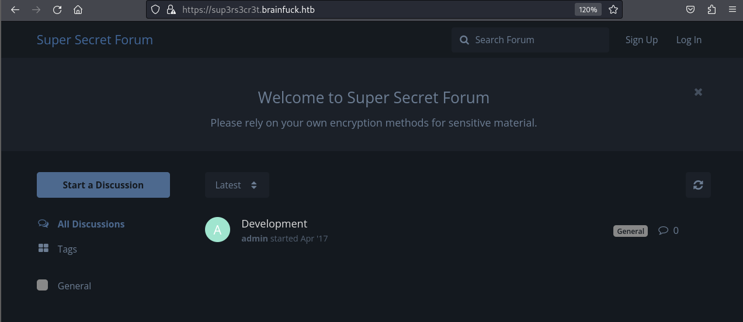
Task: Open the Firefox hamburger menu
Action: pyautogui.click(x=732, y=9)
